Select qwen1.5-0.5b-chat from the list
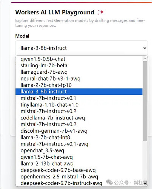The image size is (152, 189). 79,59
